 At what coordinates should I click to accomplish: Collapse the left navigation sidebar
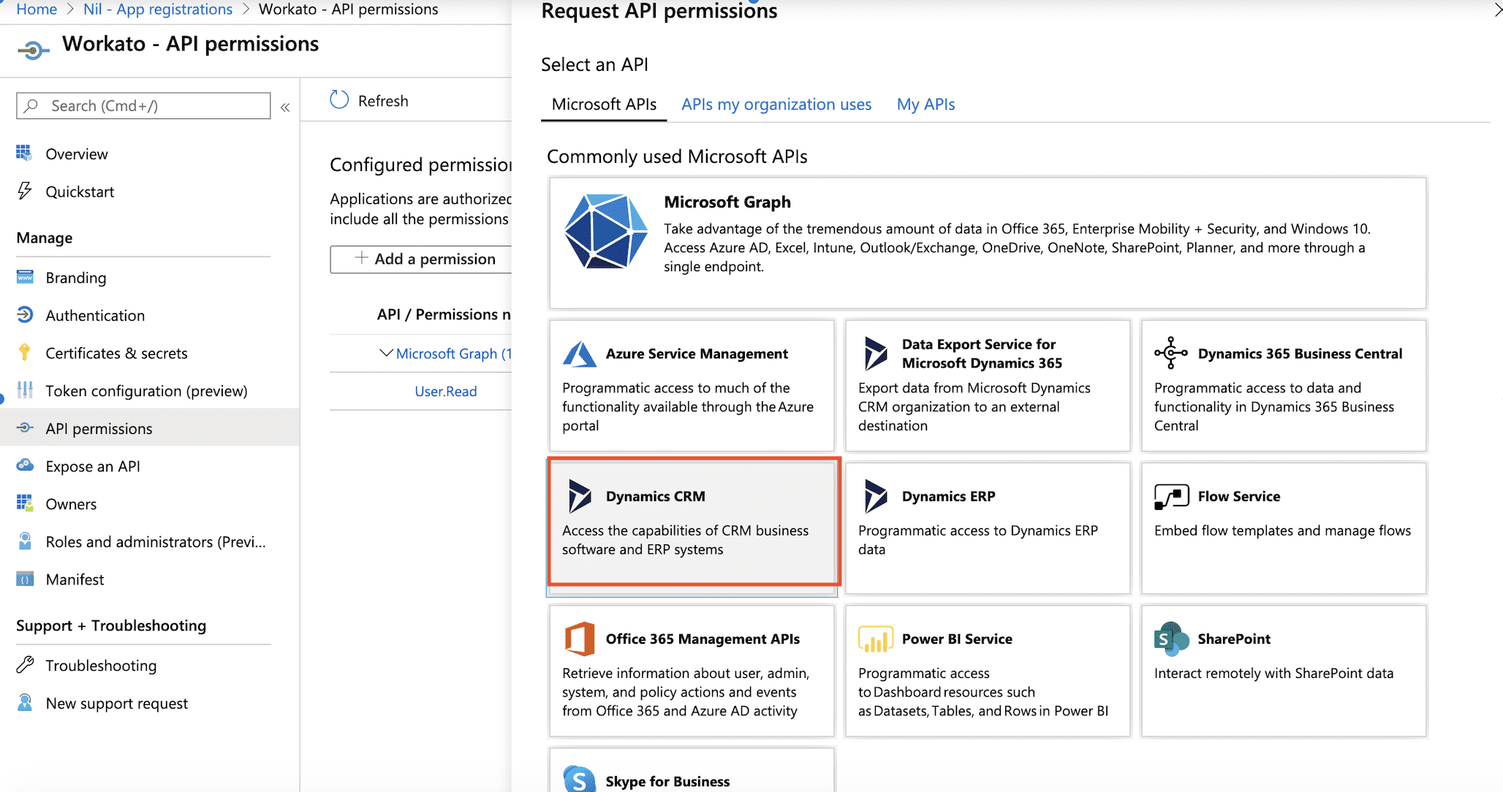point(285,107)
